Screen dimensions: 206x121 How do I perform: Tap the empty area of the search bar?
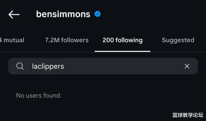coord(124,66)
